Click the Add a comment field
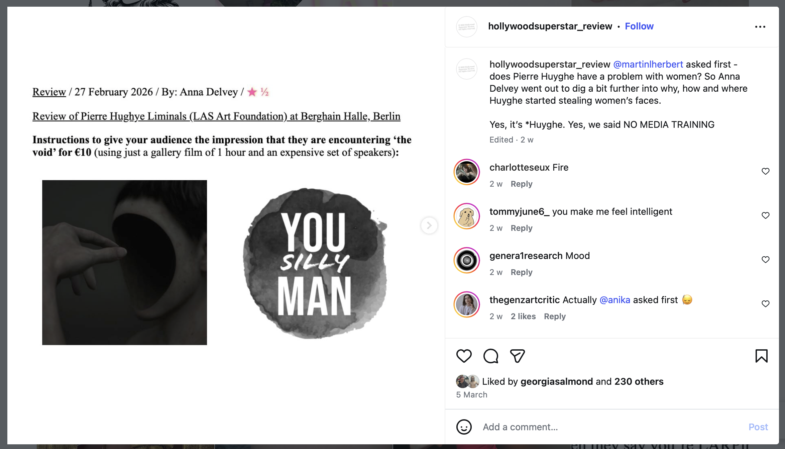The width and height of the screenshot is (785, 449). click(602, 427)
